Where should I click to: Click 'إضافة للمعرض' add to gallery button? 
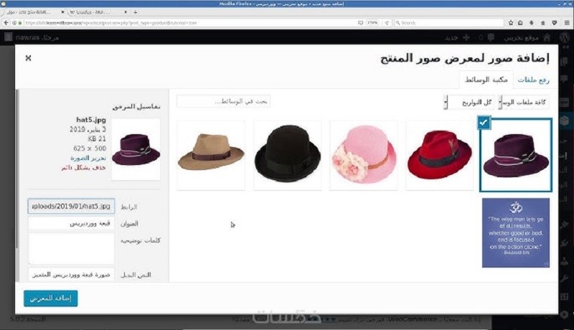point(50,298)
